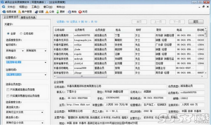Image resolution: width=211 pixels, height=125 pixels.
Task: Click the 姓名 column header
Action: 124,30
